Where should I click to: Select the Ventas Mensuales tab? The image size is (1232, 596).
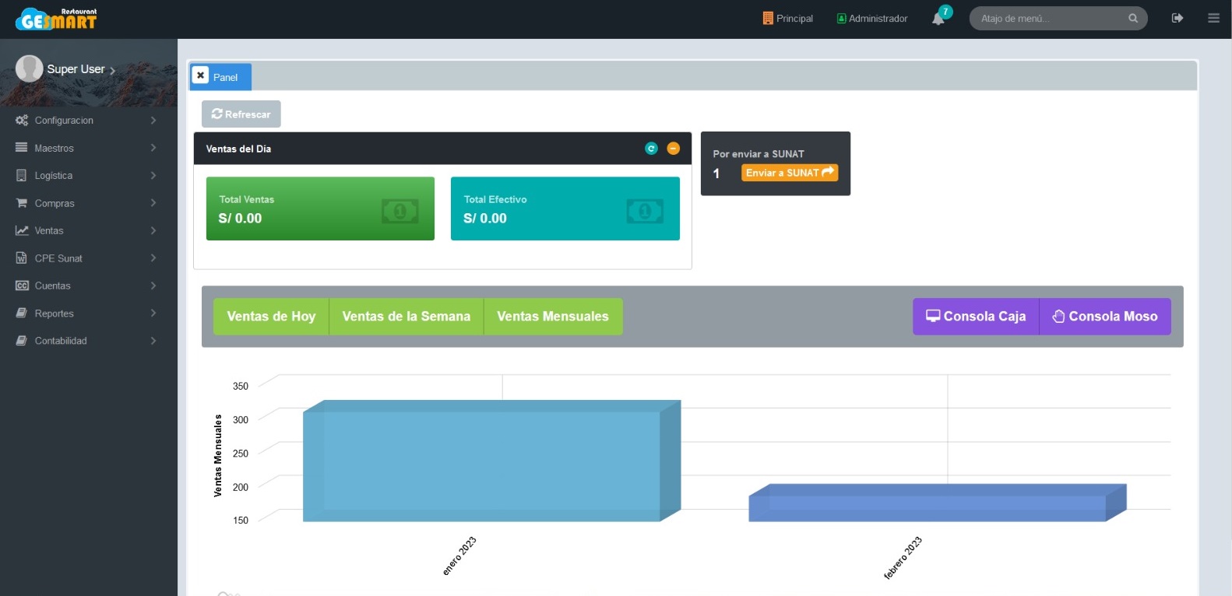[553, 317]
